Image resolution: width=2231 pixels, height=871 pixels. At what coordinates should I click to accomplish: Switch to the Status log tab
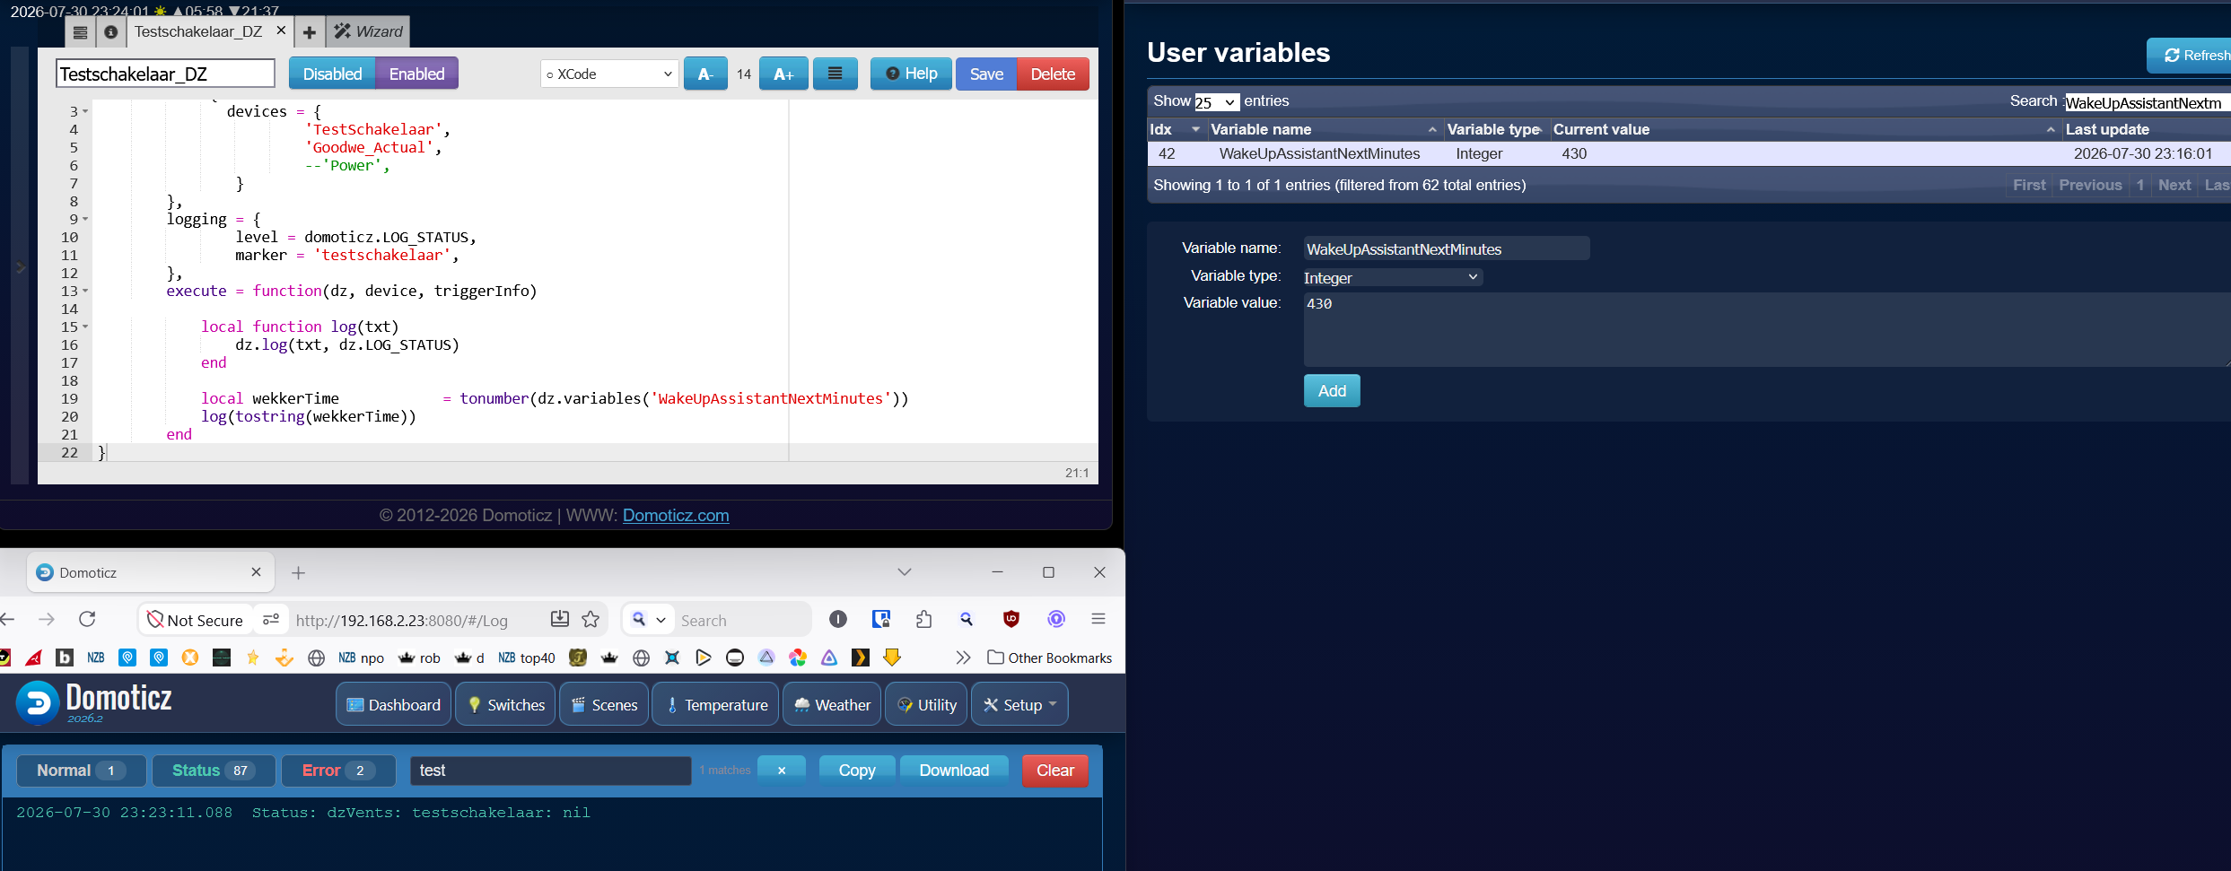[213, 771]
